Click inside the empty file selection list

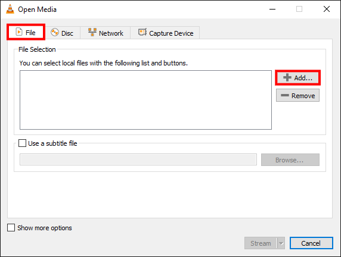click(x=145, y=100)
